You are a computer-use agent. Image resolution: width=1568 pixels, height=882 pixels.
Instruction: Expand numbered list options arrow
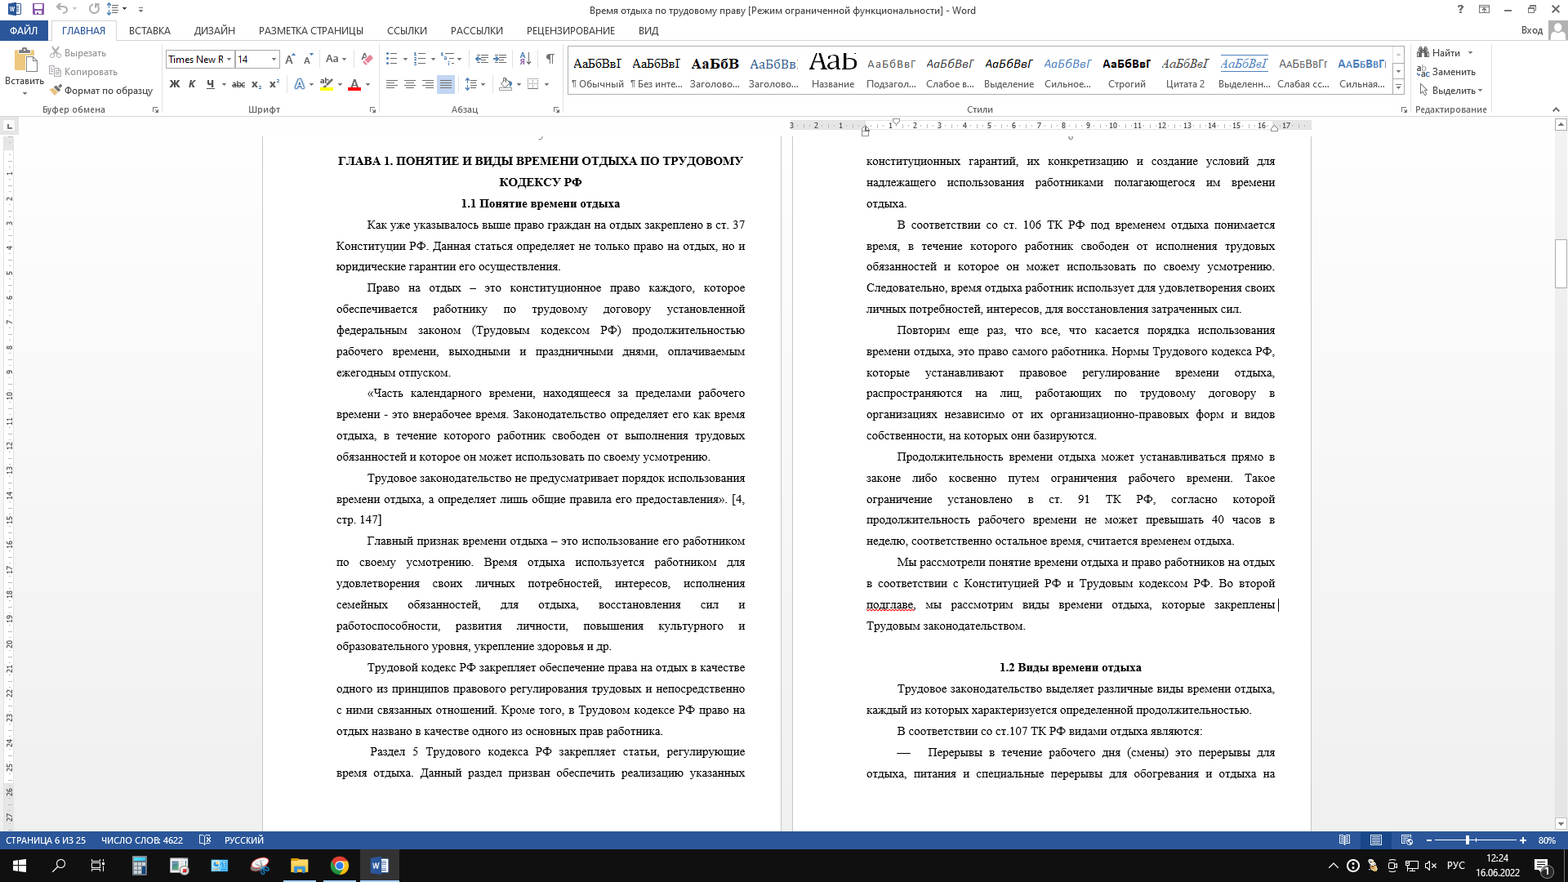tap(433, 59)
